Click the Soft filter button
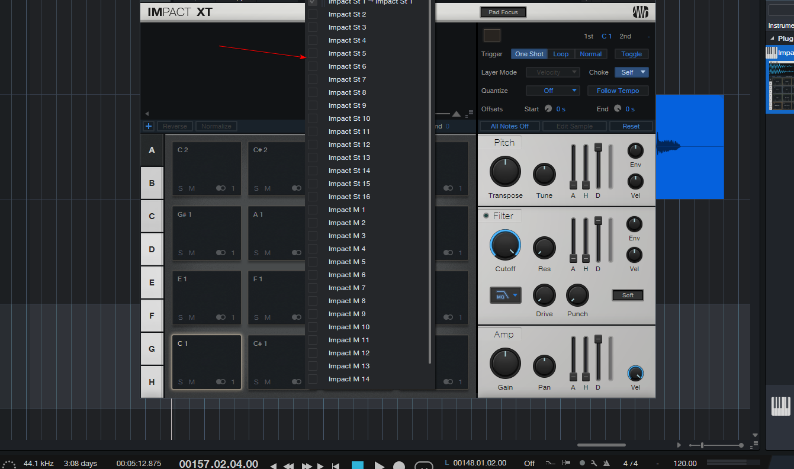The image size is (794, 469). point(628,295)
